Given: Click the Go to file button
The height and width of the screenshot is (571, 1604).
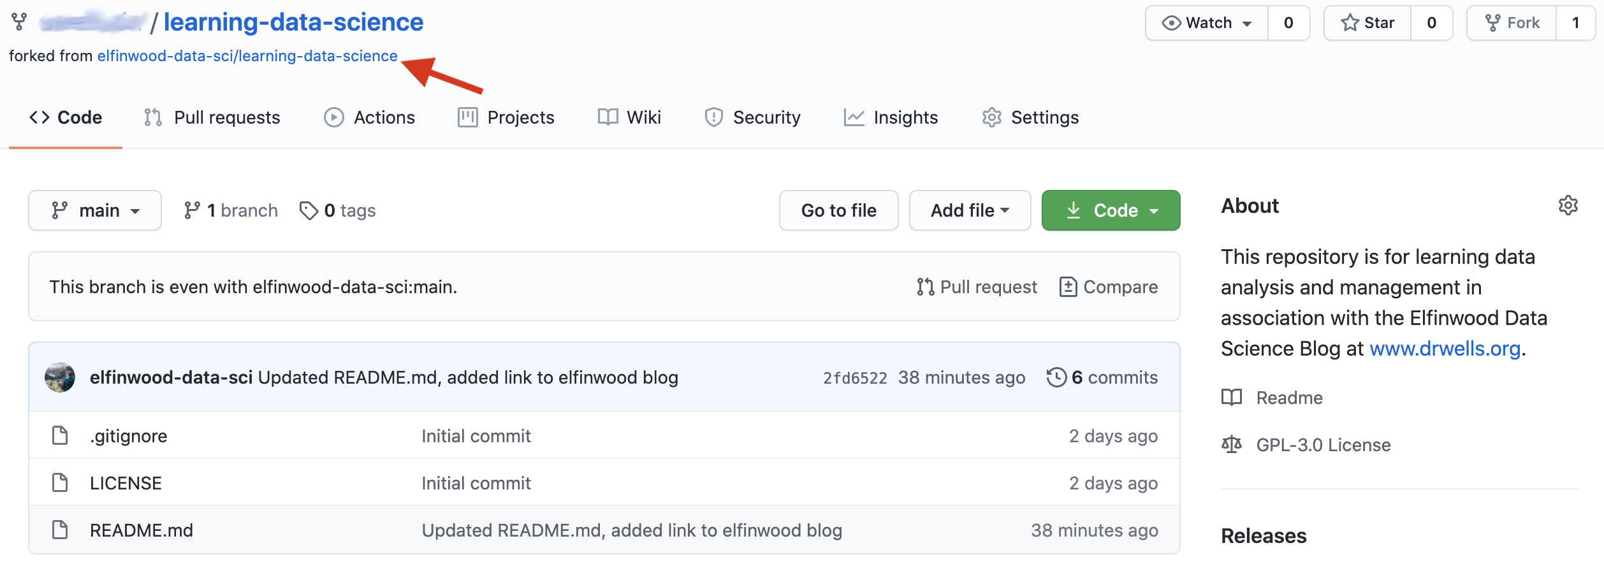Looking at the screenshot, I should point(838,210).
